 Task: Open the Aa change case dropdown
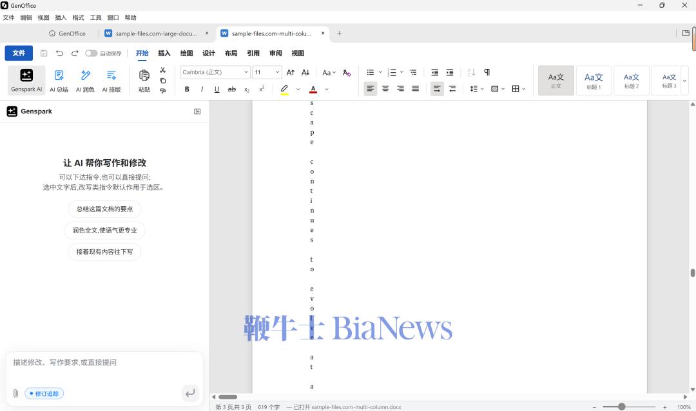click(329, 73)
